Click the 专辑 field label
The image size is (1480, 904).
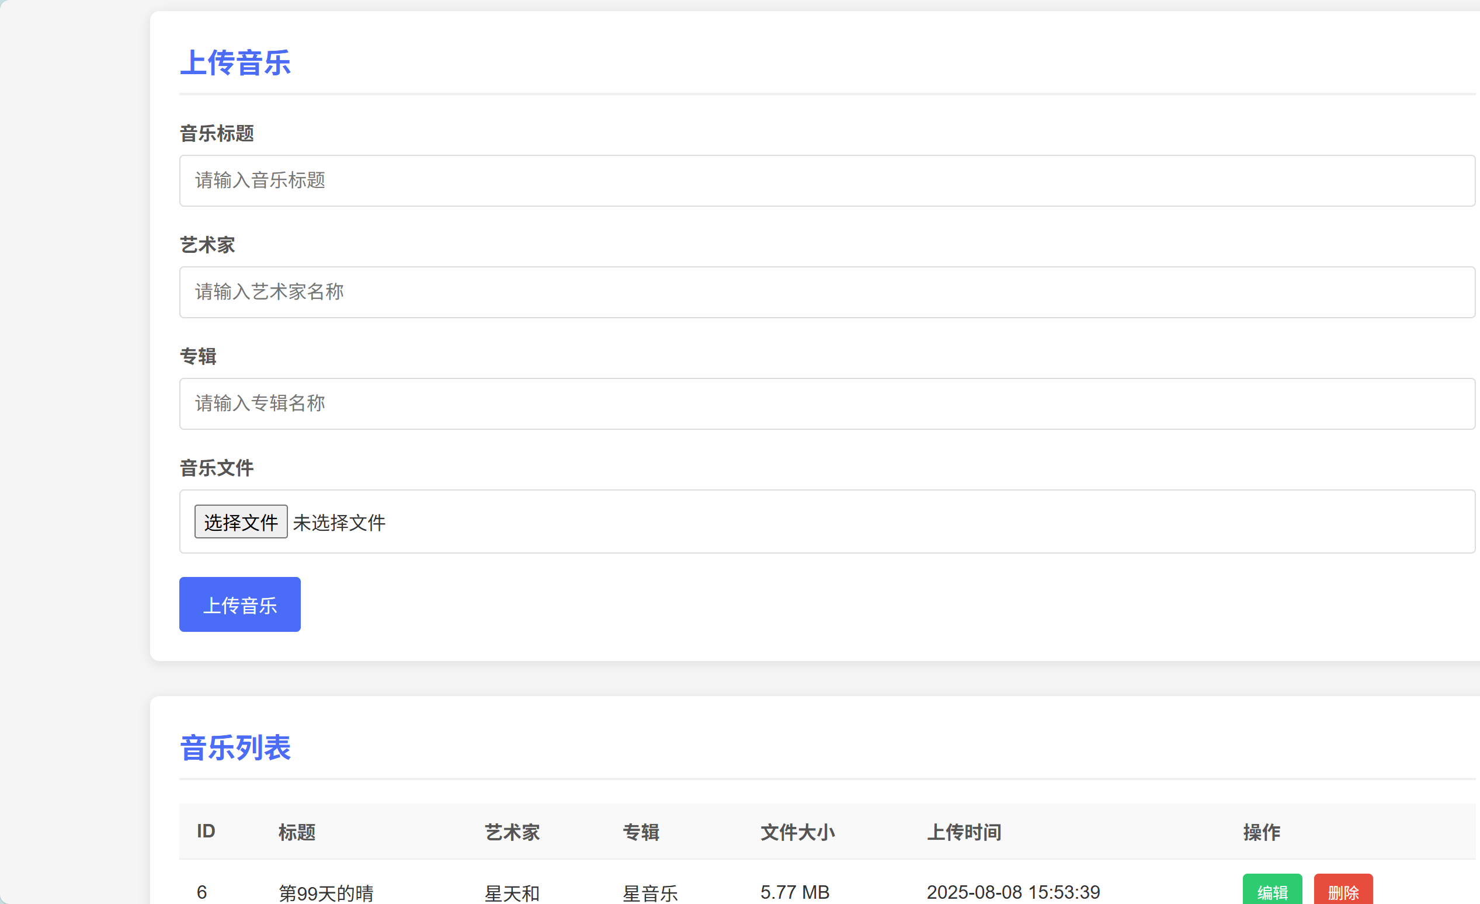[198, 357]
